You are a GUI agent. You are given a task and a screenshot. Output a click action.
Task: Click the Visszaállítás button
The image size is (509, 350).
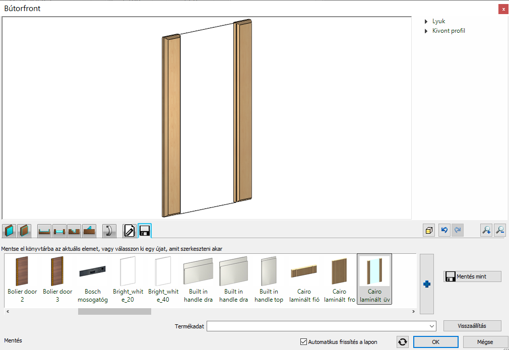click(472, 326)
